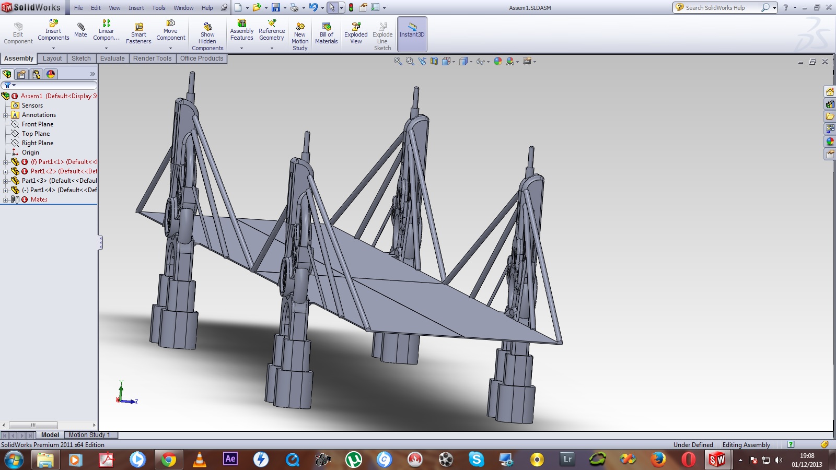Switch to the Motion Study 1 tab

(89, 435)
